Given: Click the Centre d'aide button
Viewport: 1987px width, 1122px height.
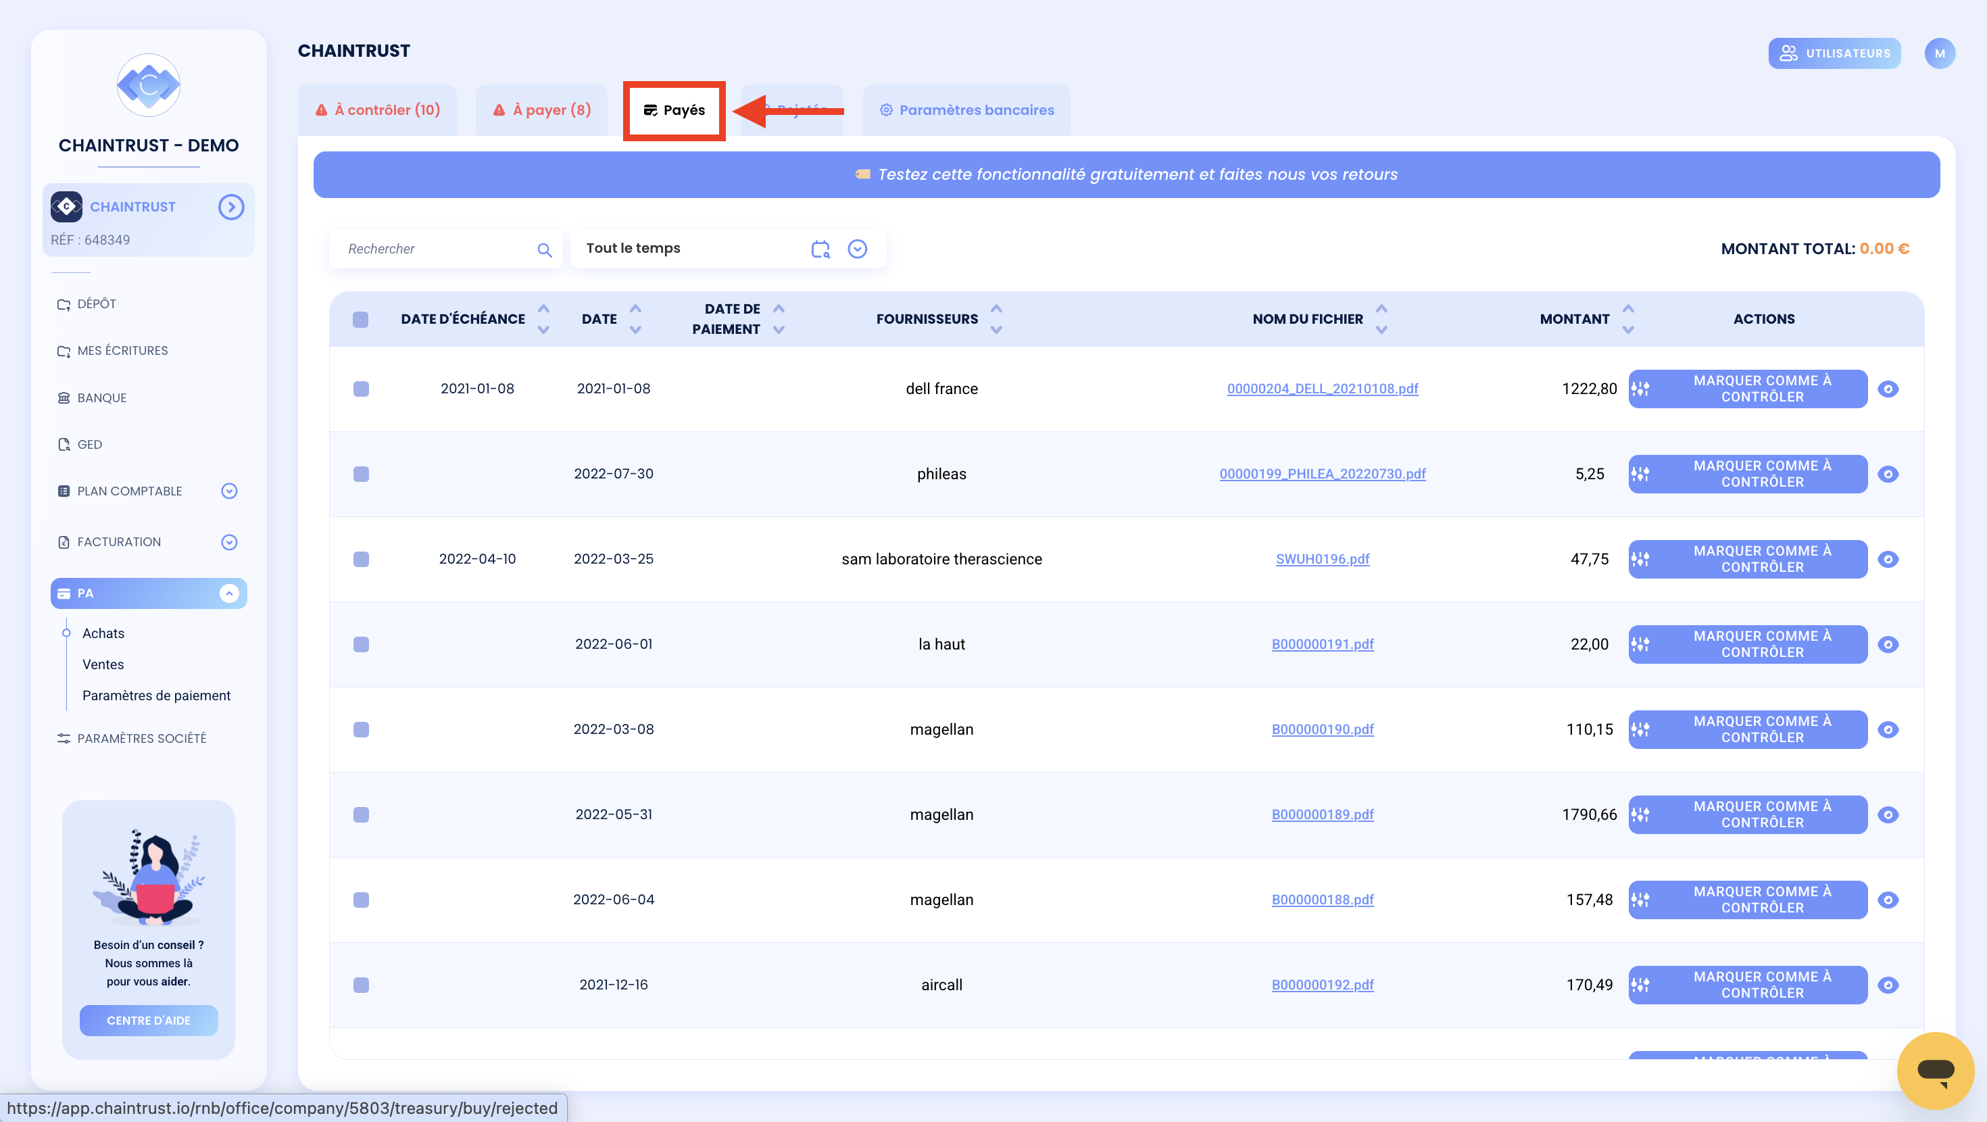Looking at the screenshot, I should [149, 1020].
